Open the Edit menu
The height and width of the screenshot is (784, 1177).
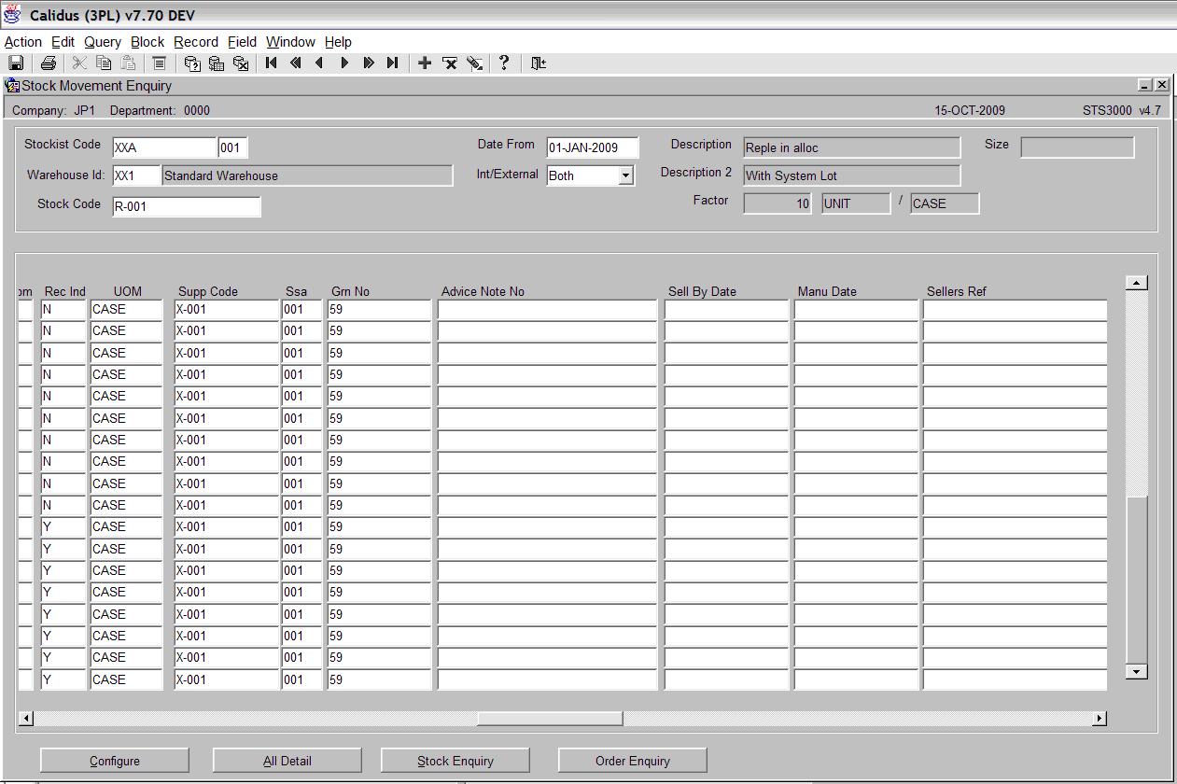tap(63, 42)
